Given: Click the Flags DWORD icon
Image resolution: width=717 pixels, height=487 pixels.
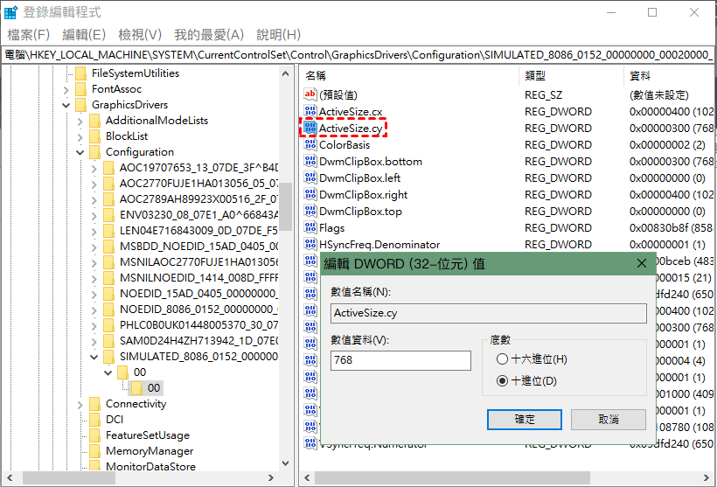Looking at the screenshot, I should click(310, 227).
